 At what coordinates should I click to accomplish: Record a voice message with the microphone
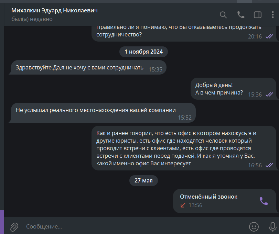pyautogui.click(x=272, y=227)
